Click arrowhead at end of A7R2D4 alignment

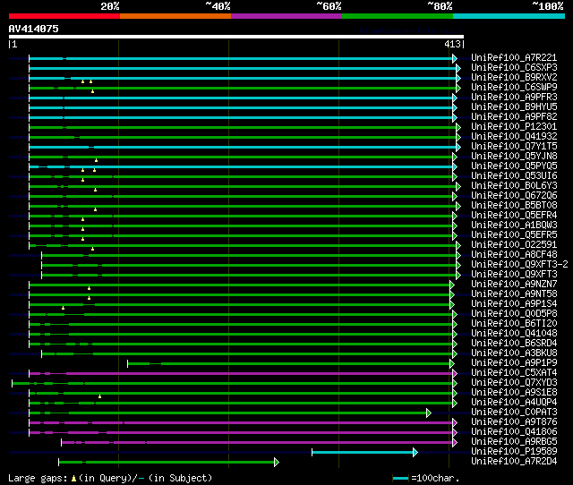[276, 462]
